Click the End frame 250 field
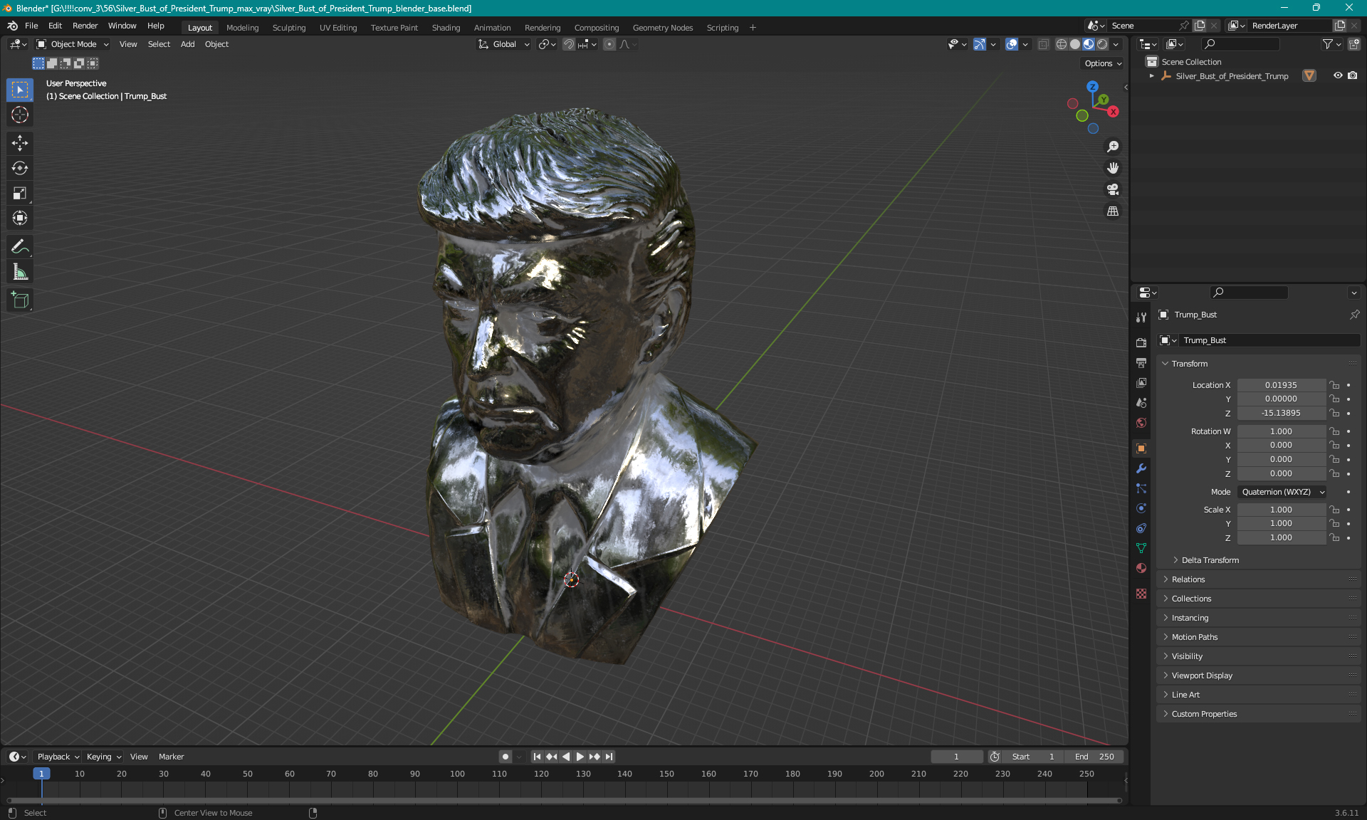The width and height of the screenshot is (1367, 820). click(1095, 757)
